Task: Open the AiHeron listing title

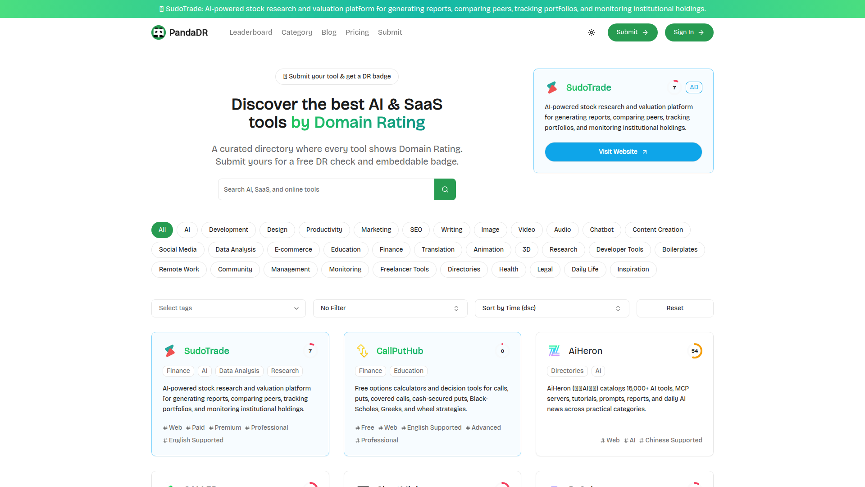Action: click(586, 351)
